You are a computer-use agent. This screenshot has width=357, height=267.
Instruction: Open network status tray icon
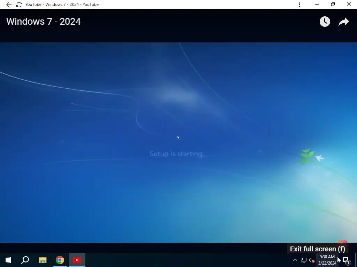tap(304, 260)
